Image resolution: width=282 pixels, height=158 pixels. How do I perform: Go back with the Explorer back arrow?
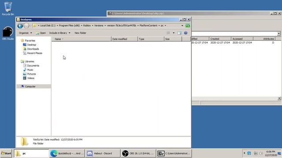click(x=20, y=26)
